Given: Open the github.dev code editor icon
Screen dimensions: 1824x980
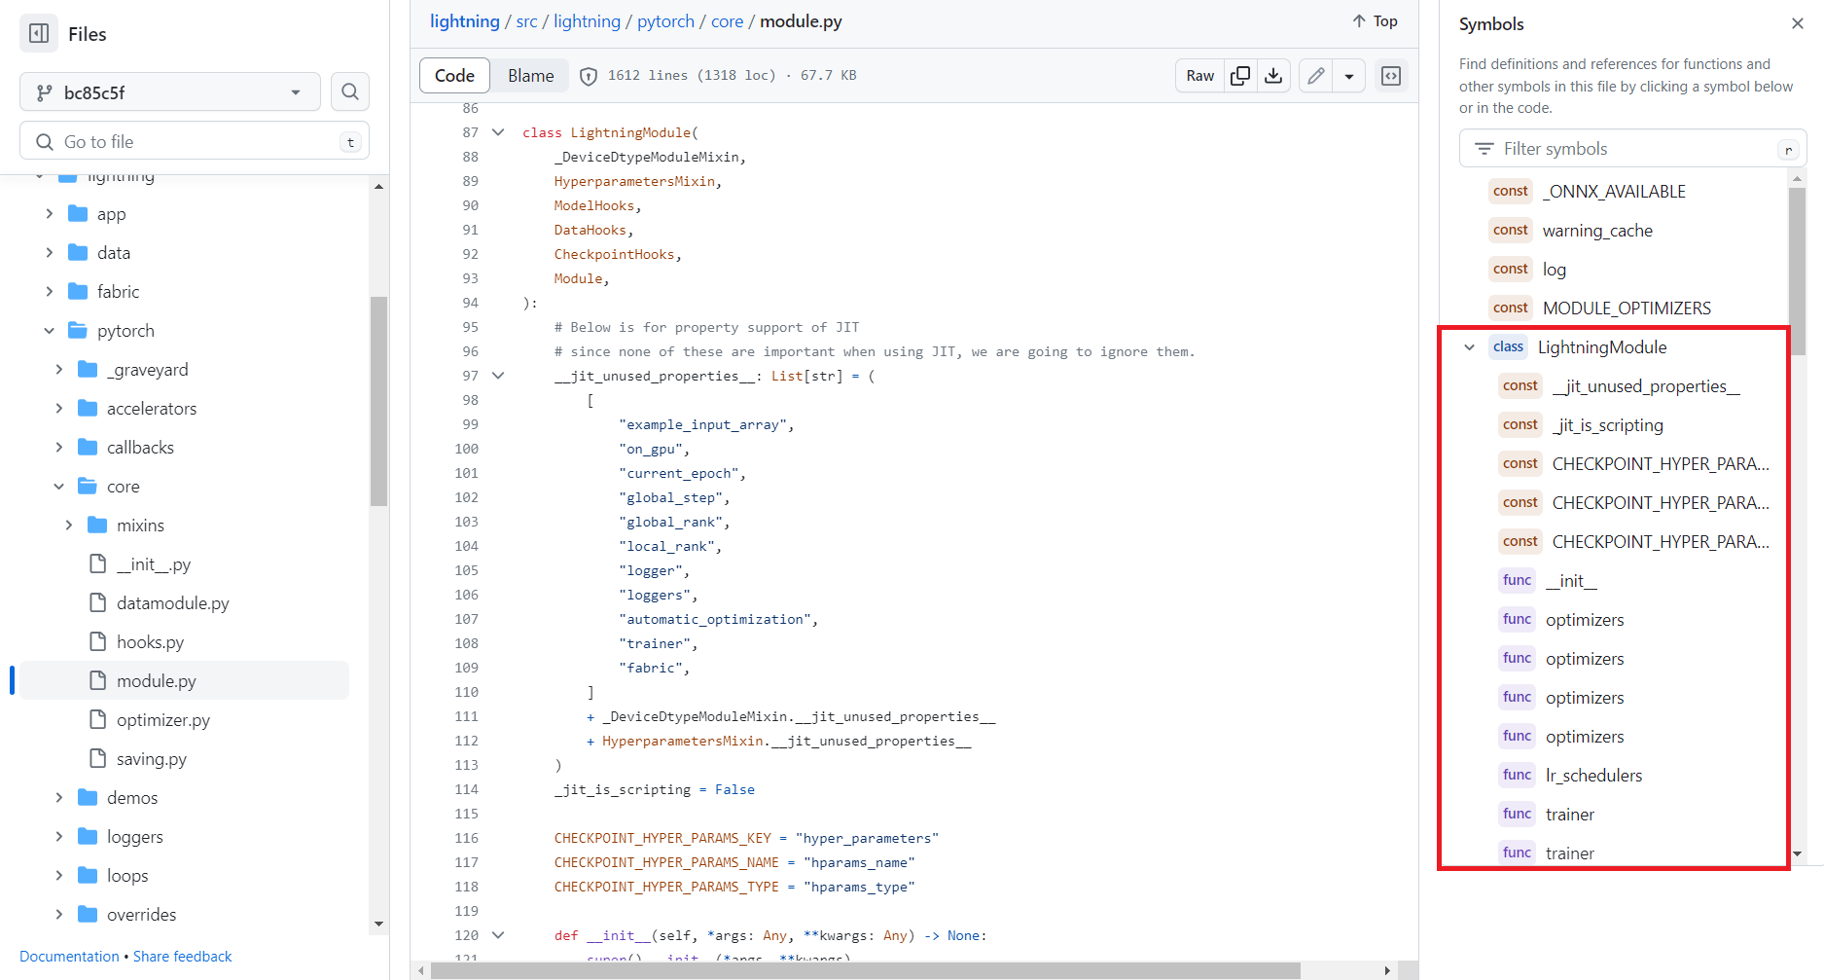Looking at the screenshot, I should (x=1391, y=75).
